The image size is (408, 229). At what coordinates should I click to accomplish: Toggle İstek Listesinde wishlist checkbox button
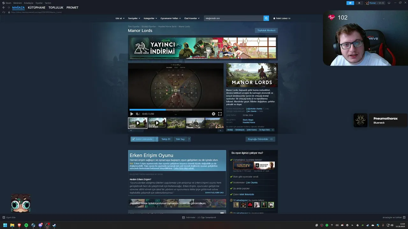(x=142, y=139)
